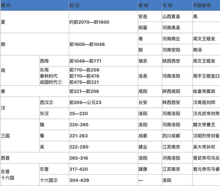
Task: Select the 秦 dynasty cell
Action: (x=35, y=91)
